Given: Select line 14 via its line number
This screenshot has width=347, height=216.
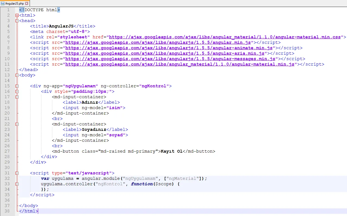Looking at the screenshot, I should tap(7, 81).
